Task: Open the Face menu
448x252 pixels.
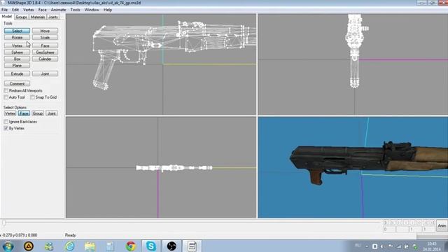Action: [x=42, y=10]
